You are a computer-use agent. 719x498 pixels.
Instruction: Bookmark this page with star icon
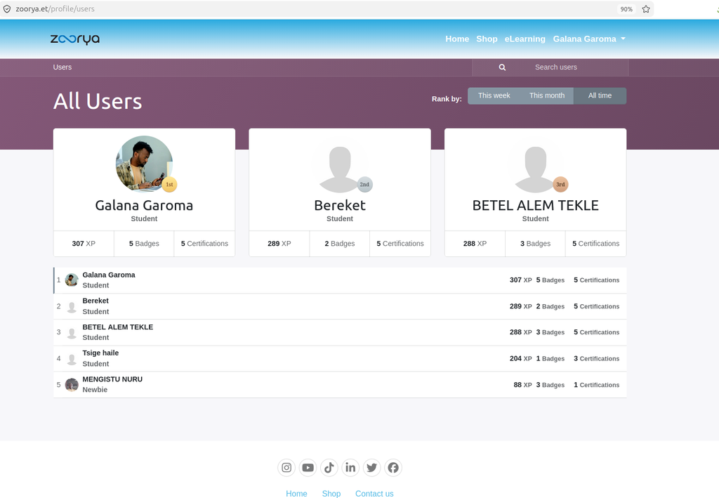click(x=646, y=9)
